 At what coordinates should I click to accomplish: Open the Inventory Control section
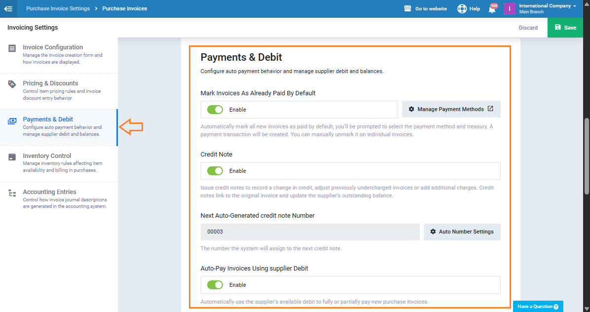click(59, 163)
